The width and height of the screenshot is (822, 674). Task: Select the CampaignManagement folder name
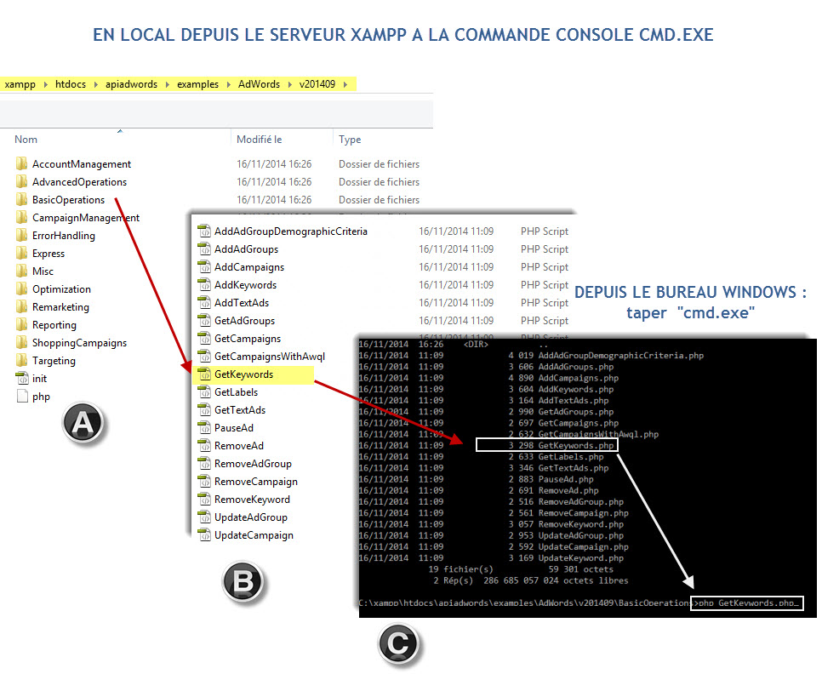pos(86,218)
